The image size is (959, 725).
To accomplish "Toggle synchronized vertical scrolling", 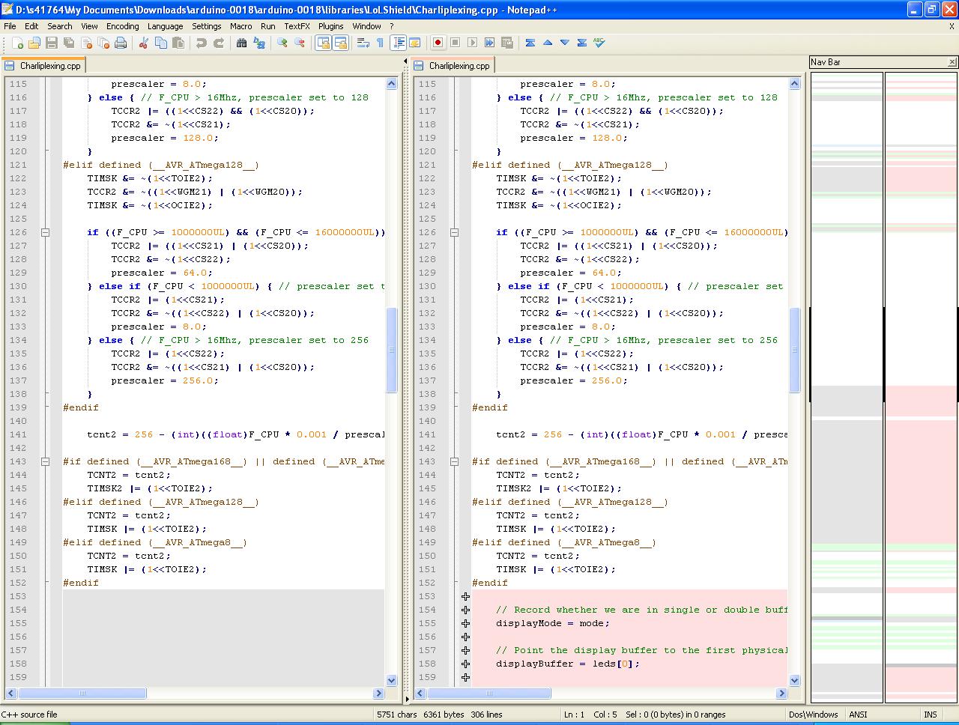I will tap(323, 43).
